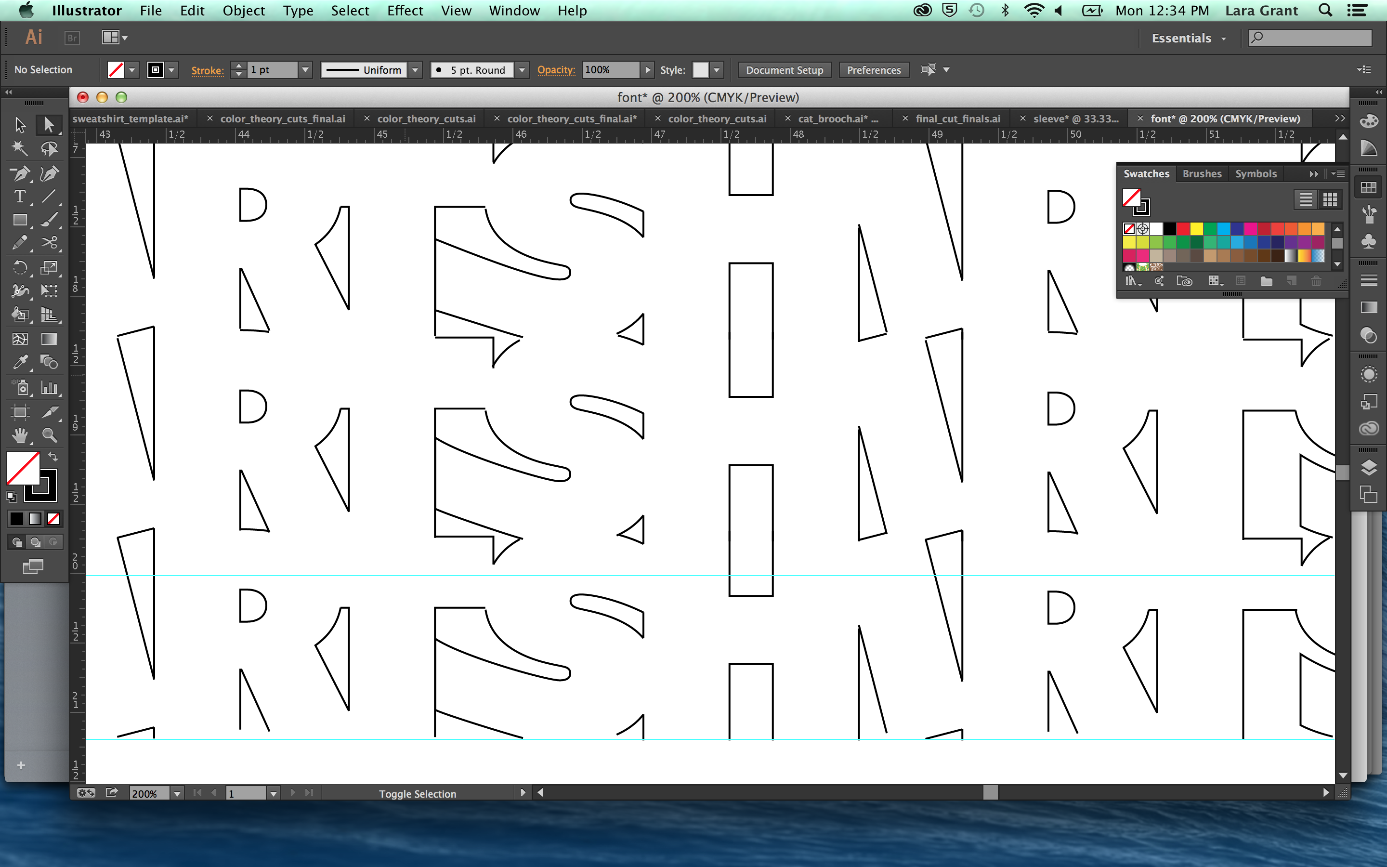Open the stroke color dropdown arrow

(x=172, y=70)
